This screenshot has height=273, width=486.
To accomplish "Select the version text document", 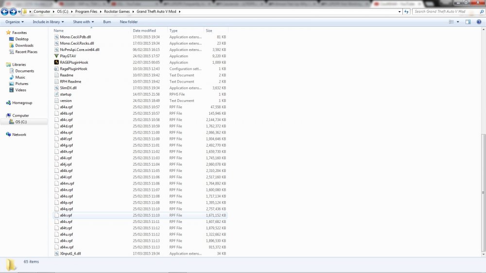I will pyautogui.click(x=66, y=101).
